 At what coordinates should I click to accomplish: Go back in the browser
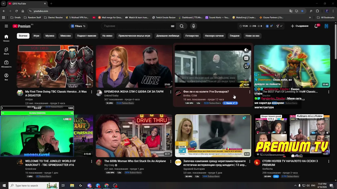coord(4,11)
